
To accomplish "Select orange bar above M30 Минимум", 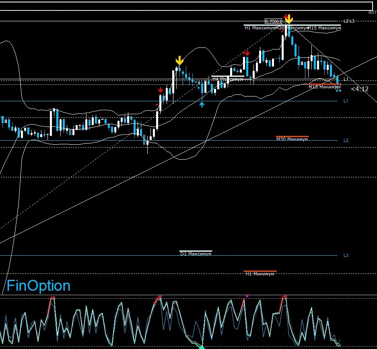I will (x=292, y=136).
